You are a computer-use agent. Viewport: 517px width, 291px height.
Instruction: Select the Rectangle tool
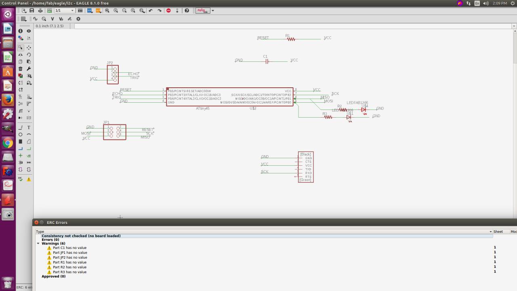tap(20, 141)
